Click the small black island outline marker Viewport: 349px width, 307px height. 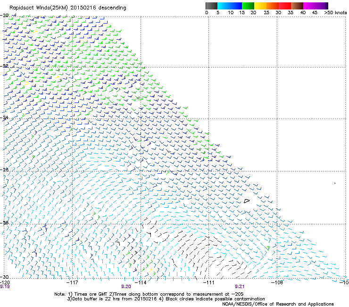click(x=247, y=201)
